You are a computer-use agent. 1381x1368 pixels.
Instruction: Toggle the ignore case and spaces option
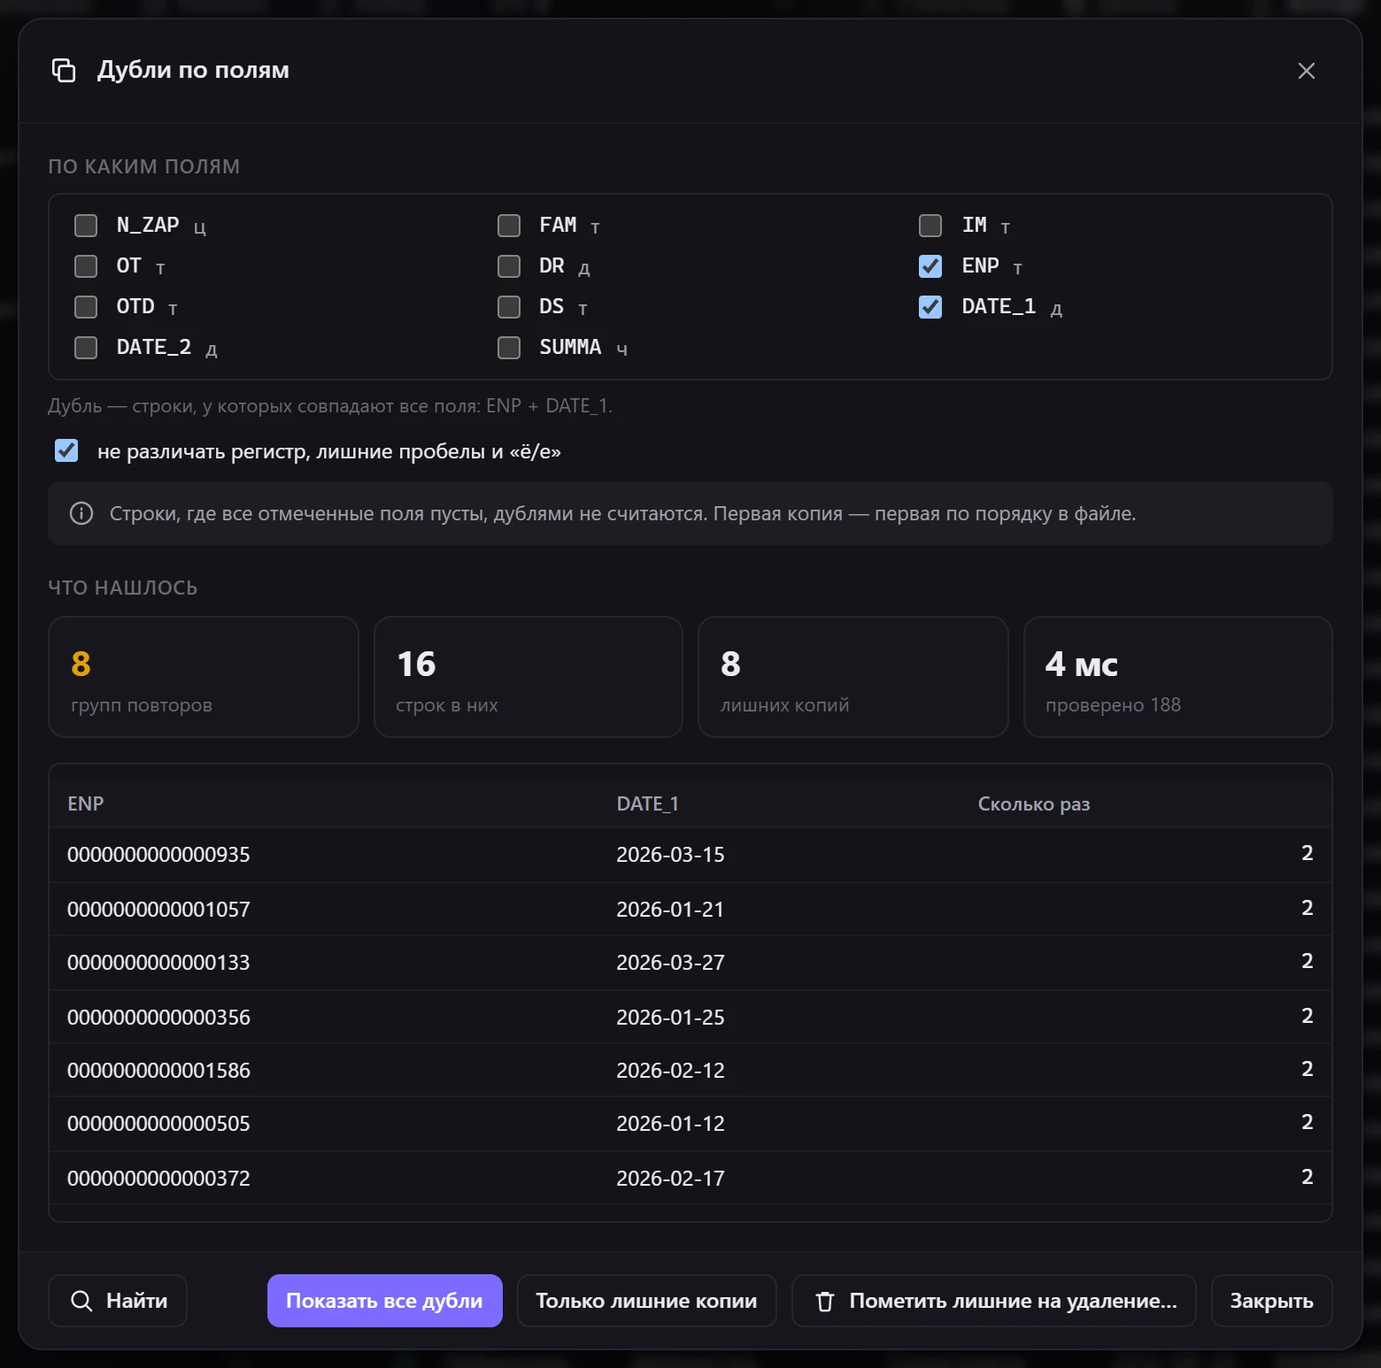[66, 451]
